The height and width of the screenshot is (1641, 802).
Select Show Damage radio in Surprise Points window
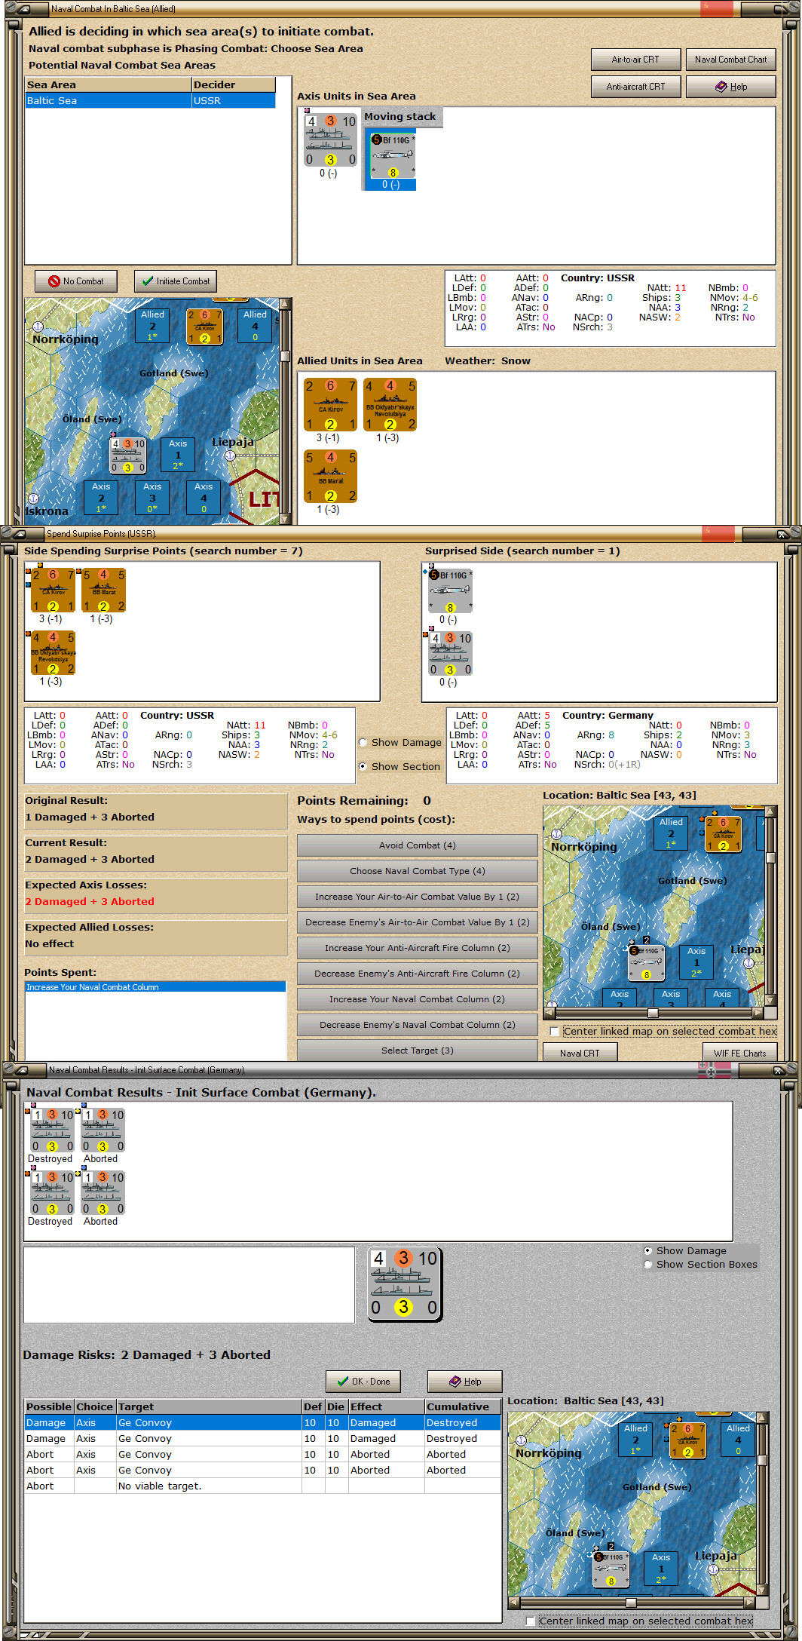coord(363,743)
